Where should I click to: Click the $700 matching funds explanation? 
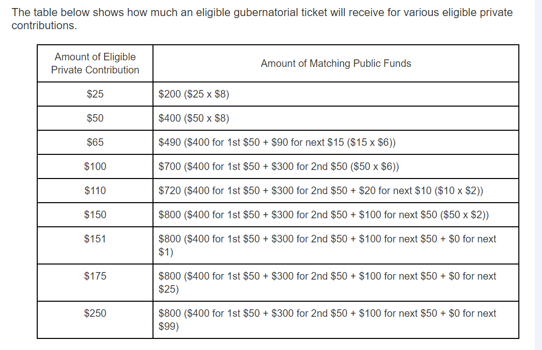279,166
